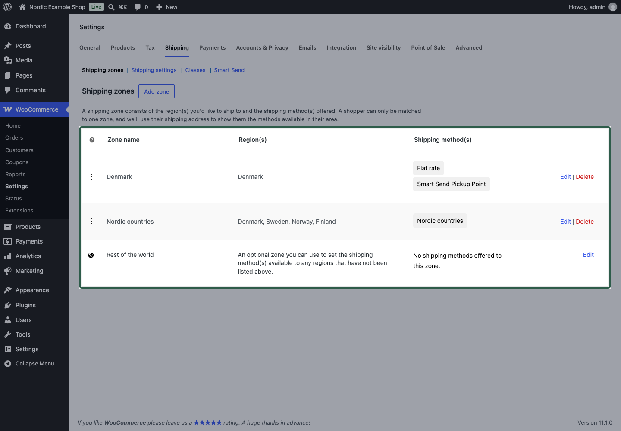
Task: Go to the Advanced settings tab
Action: point(469,48)
